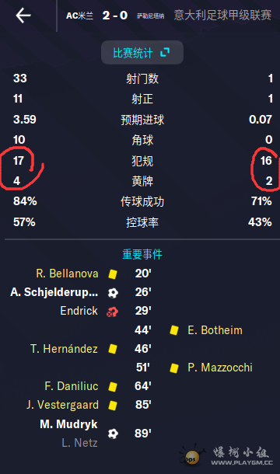This screenshot has height=474, width=280.
Task: Open assist provider L. Netz
Action: point(79,443)
